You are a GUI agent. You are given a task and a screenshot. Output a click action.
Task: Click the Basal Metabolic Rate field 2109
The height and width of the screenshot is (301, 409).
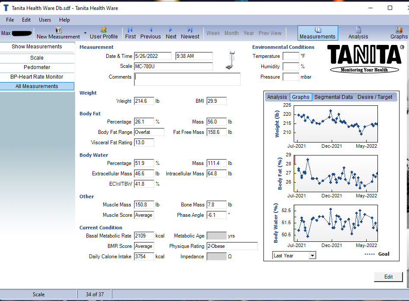(144, 236)
